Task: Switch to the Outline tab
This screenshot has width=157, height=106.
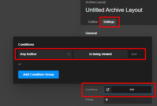Action: click(93, 22)
